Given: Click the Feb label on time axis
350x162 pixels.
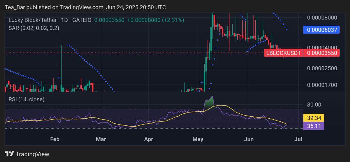Looking at the screenshot, I should (x=55, y=139).
